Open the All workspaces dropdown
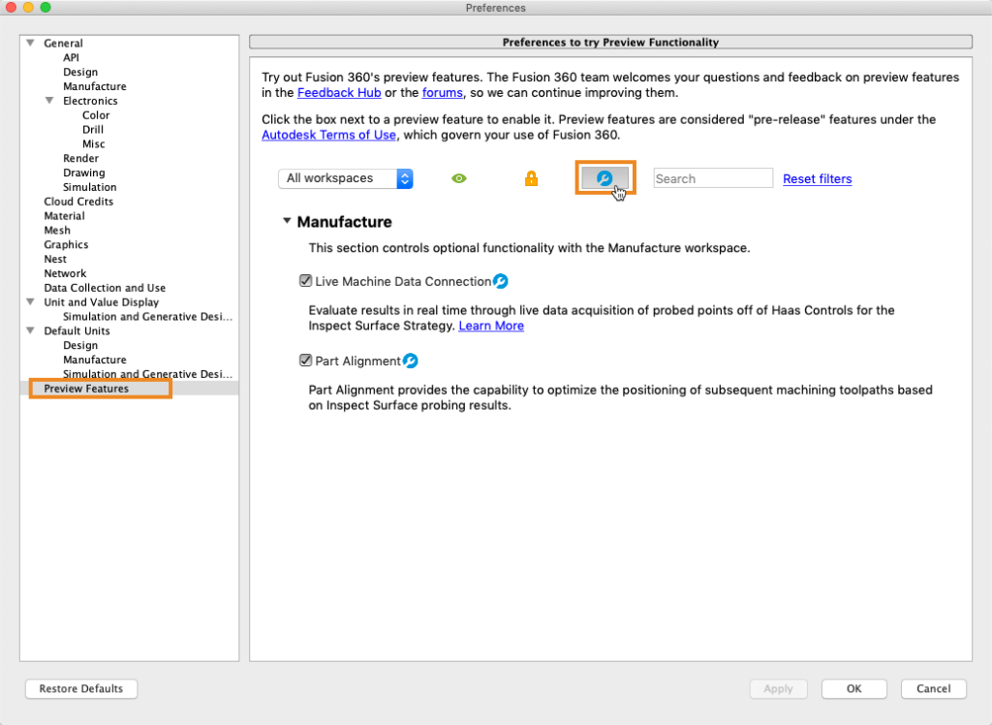Image resolution: width=992 pixels, height=725 pixels. click(x=346, y=178)
